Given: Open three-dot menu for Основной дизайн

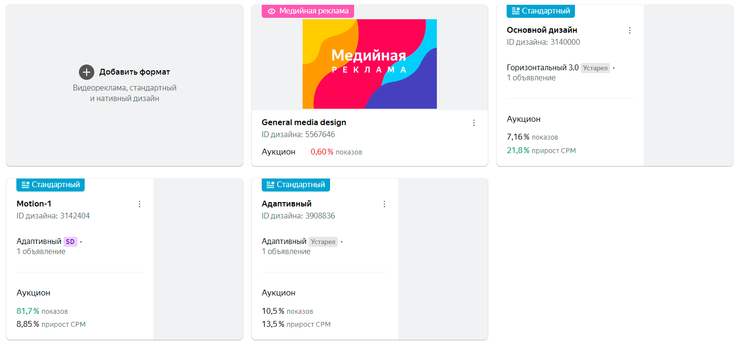Looking at the screenshot, I should (x=630, y=30).
